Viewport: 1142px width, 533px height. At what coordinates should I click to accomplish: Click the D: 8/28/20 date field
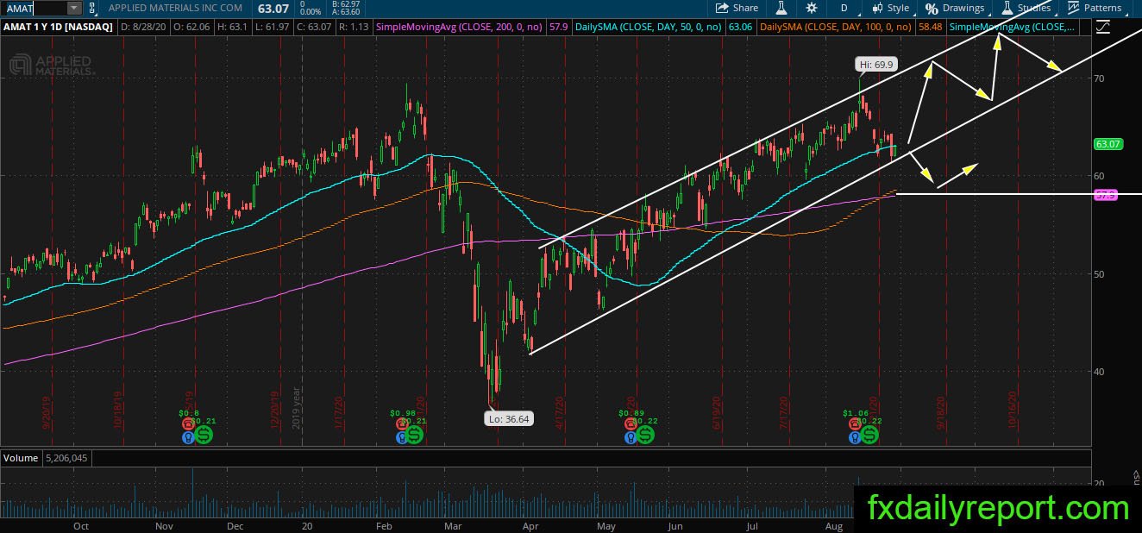pyautogui.click(x=142, y=27)
